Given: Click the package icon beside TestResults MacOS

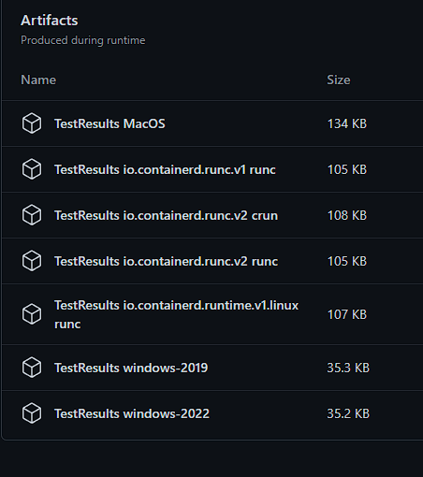Looking at the screenshot, I should tap(32, 123).
